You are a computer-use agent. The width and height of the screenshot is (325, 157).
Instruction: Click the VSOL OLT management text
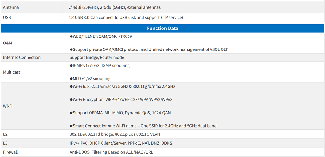tap(149, 49)
